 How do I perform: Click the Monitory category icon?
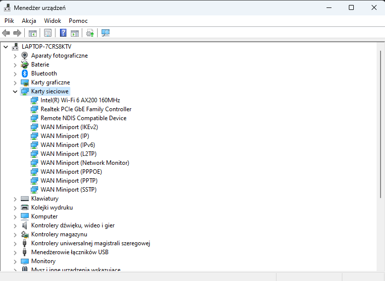click(x=25, y=261)
